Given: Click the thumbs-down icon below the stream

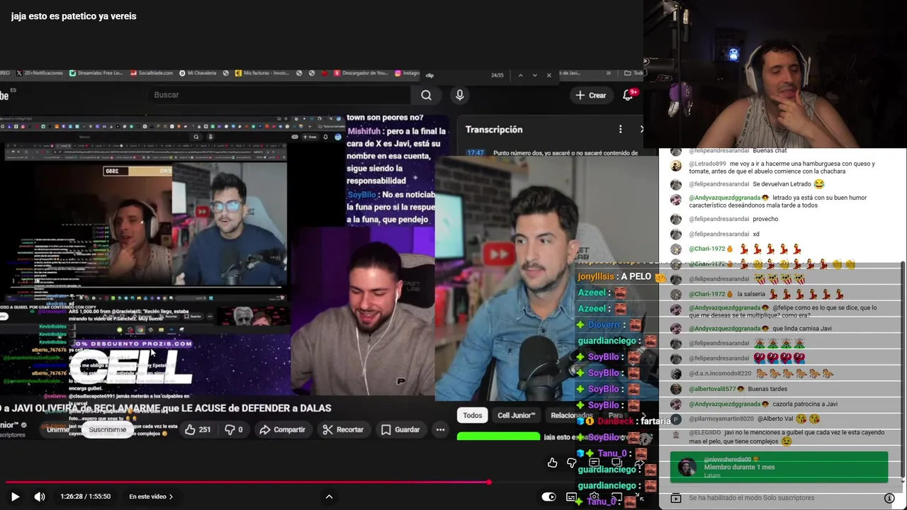Looking at the screenshot, I should pos(572,463).
